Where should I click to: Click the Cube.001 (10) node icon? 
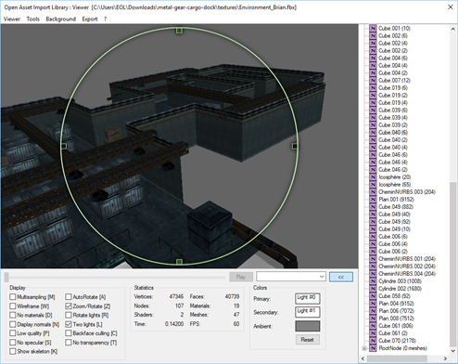pos(373,28)
